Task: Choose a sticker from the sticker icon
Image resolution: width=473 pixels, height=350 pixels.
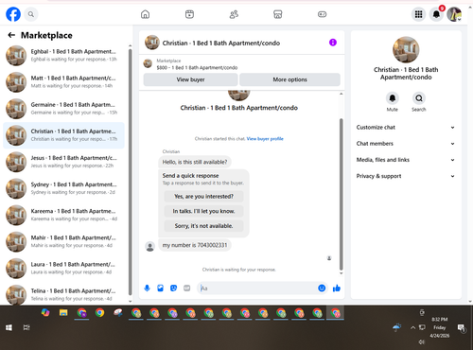Action: point(173,288)
